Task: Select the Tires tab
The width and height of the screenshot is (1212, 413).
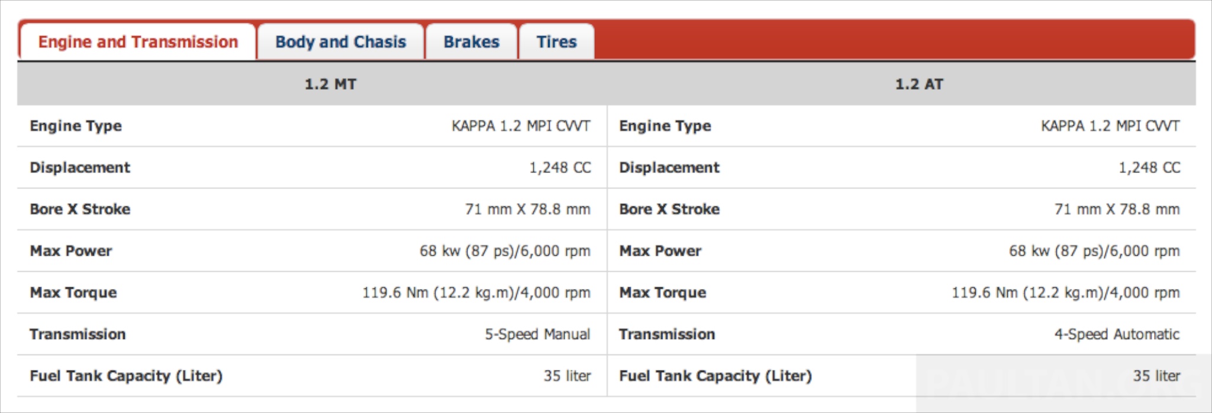Action: 556,42
